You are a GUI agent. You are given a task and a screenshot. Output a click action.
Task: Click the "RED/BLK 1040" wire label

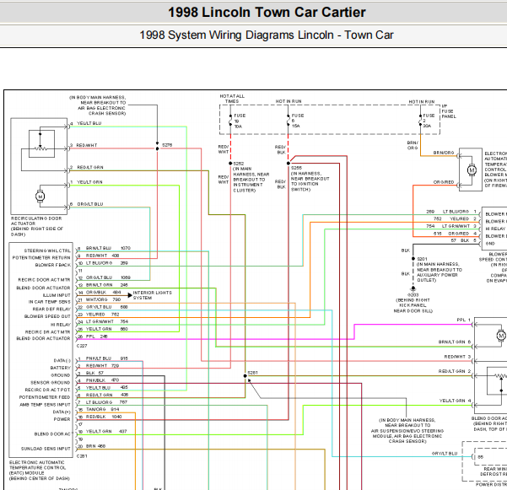tap(104, 417)
